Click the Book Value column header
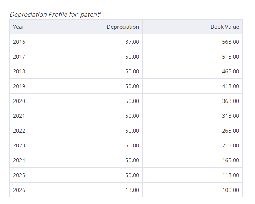The image size is (255, 204). pyautogui.click(x=192, y=27)
